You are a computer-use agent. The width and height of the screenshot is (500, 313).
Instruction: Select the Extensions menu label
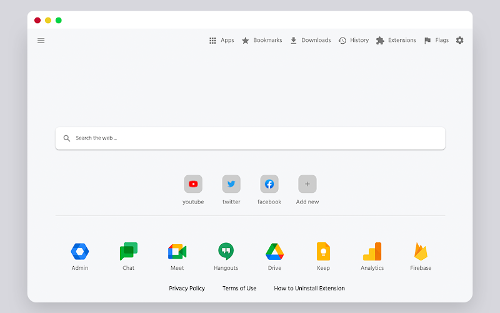pyautogui.click(x=402, y=40)
